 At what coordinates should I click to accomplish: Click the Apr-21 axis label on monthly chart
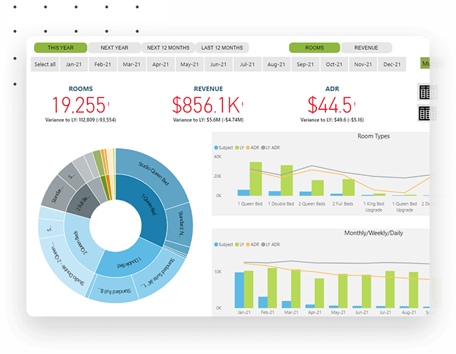pyautogui.click(x=315, y=312)
